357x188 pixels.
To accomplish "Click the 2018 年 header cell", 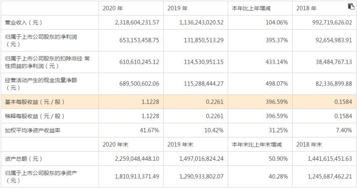I will (306, 9).
